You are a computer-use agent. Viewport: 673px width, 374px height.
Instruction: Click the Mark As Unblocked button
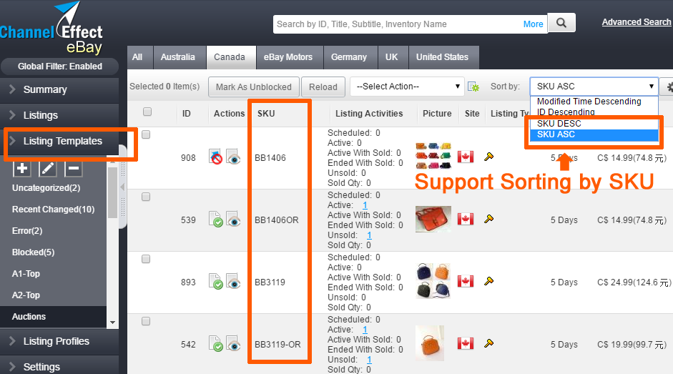point(254,87)
